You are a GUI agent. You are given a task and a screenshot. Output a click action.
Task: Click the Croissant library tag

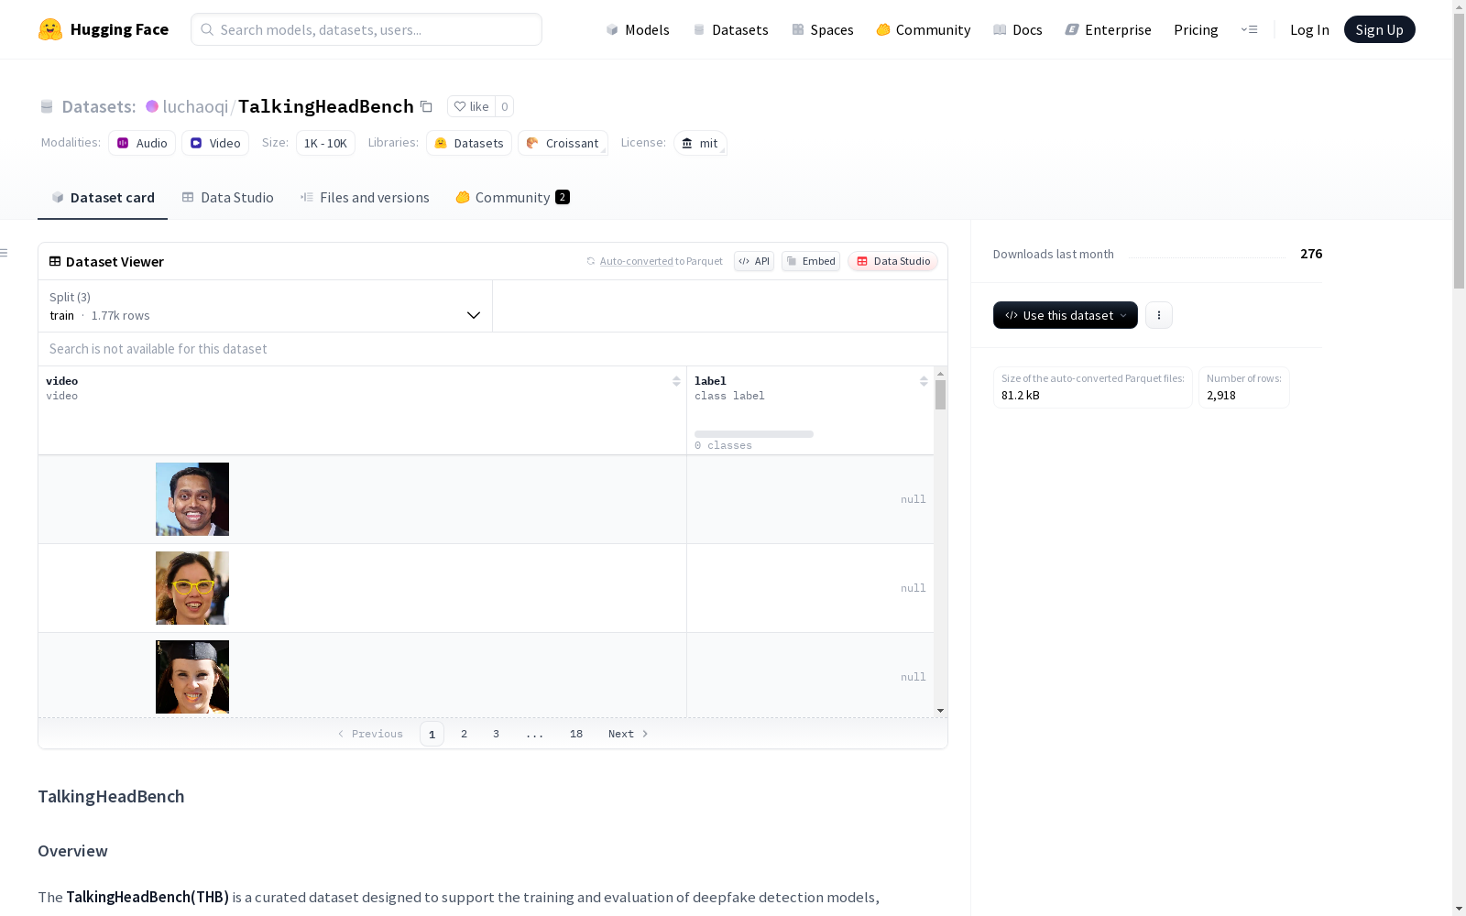click(563, 143)
